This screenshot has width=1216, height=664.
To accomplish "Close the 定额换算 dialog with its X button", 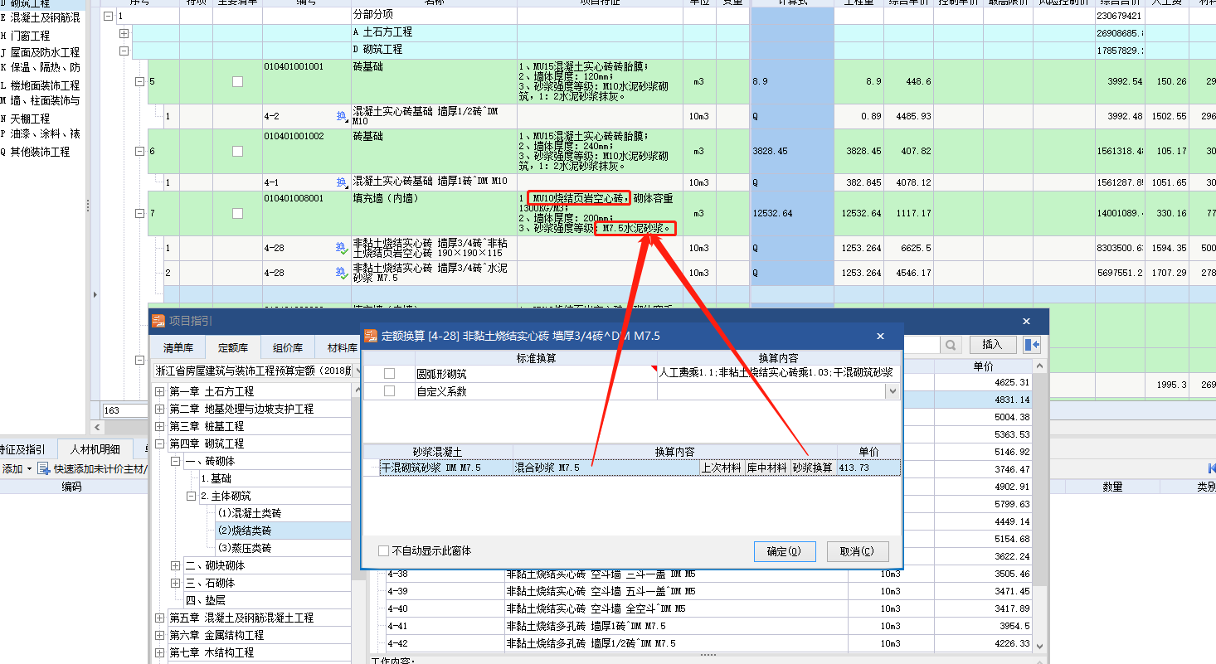I will [x=881, y=336].
